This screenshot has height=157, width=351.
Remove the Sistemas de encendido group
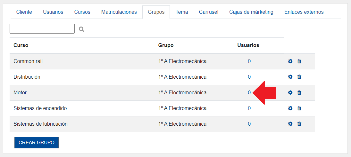(x=299, y=108)
